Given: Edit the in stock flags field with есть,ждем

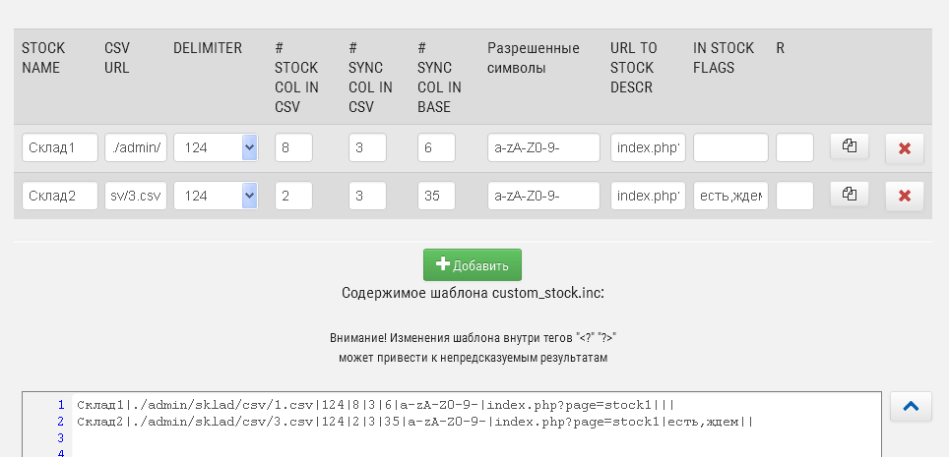Looking at the screenshot, I should [730, 196].
